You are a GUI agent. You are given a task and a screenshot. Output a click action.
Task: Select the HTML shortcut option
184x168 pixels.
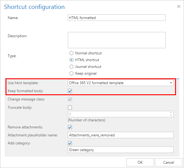71,60
